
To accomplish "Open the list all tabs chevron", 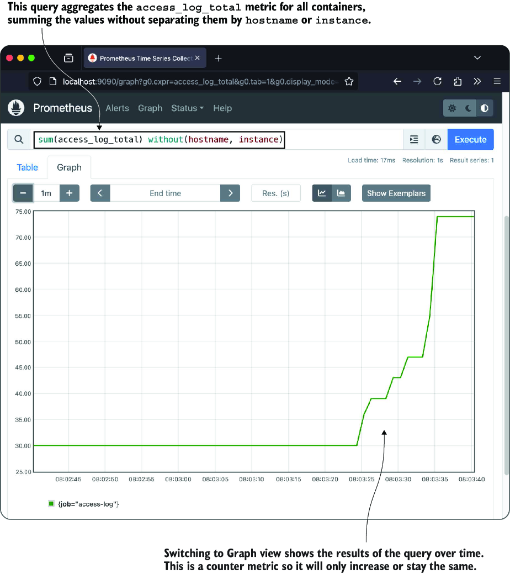I will coord(477,57).
